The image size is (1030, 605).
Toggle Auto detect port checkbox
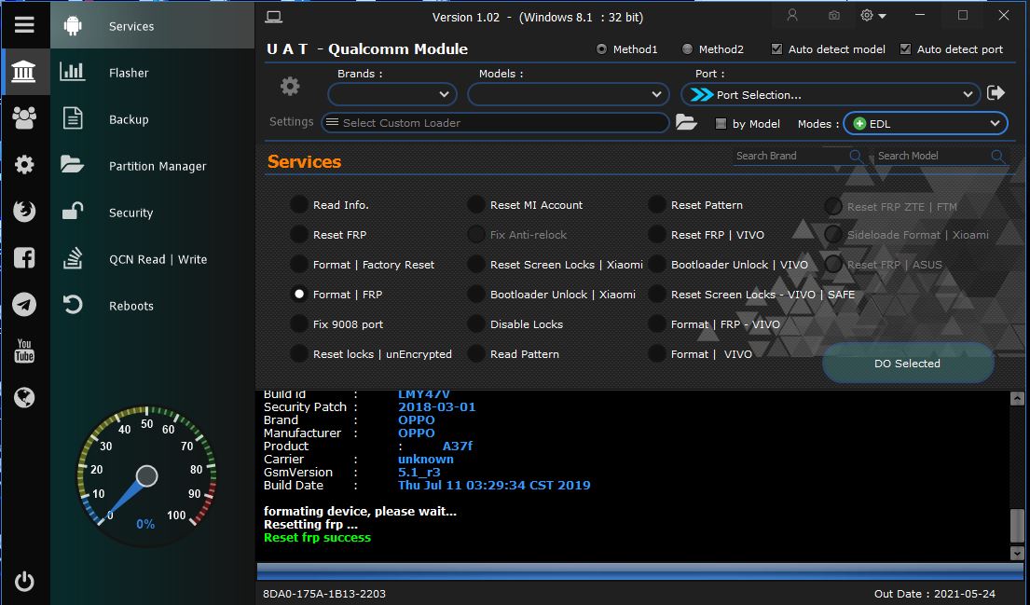pos(905,49)
